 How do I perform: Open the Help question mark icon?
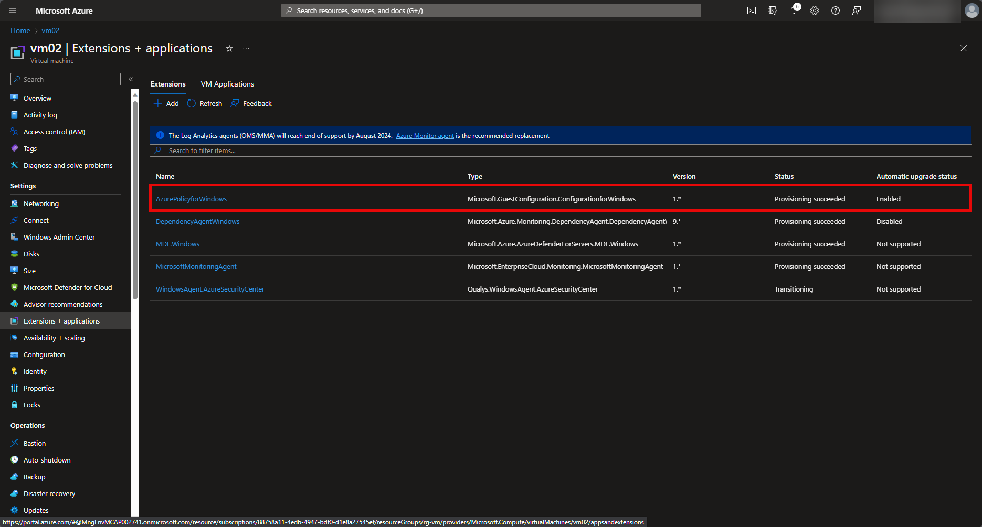click(x=835, y=10)
